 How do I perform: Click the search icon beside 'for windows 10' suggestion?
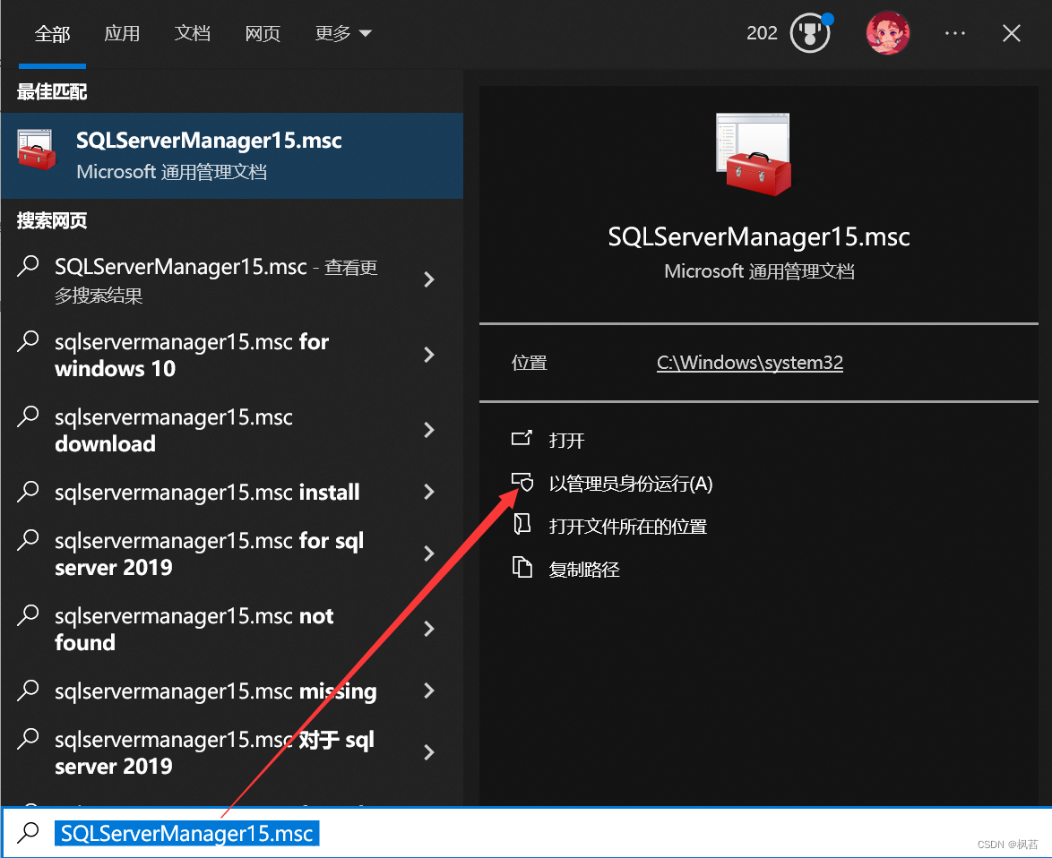(28, 341)
